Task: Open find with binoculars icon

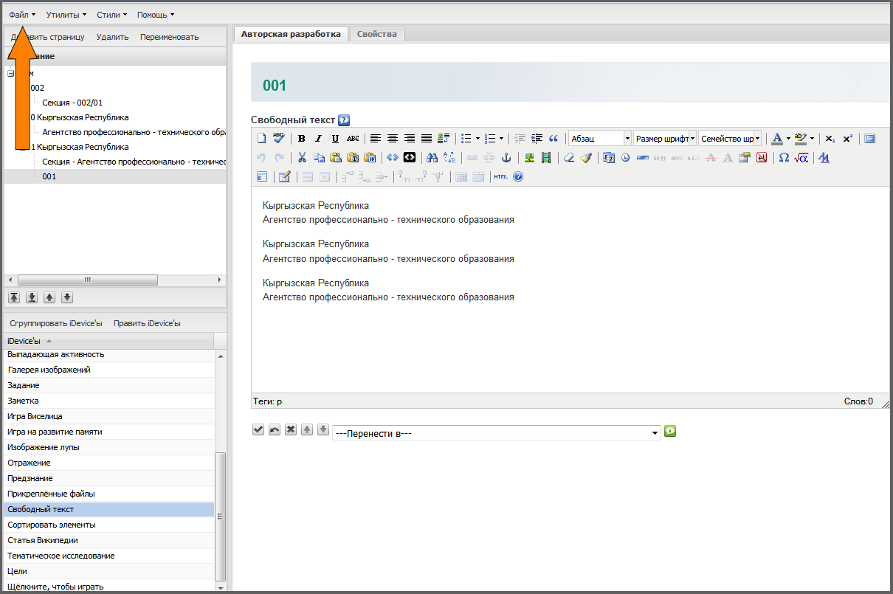Action: pos(432,158)
